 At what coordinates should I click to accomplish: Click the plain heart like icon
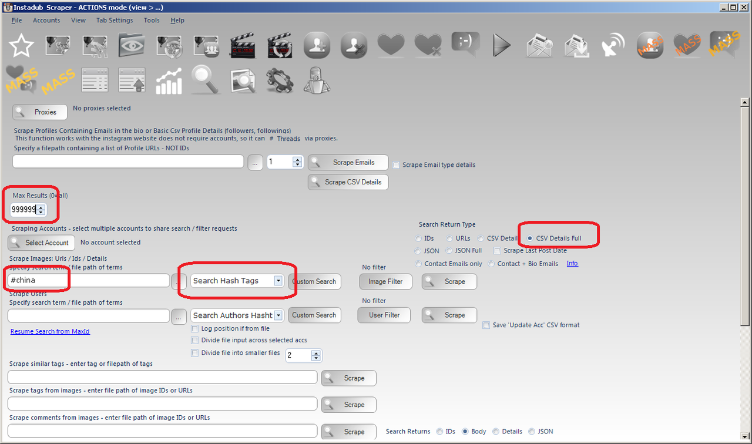391,45
